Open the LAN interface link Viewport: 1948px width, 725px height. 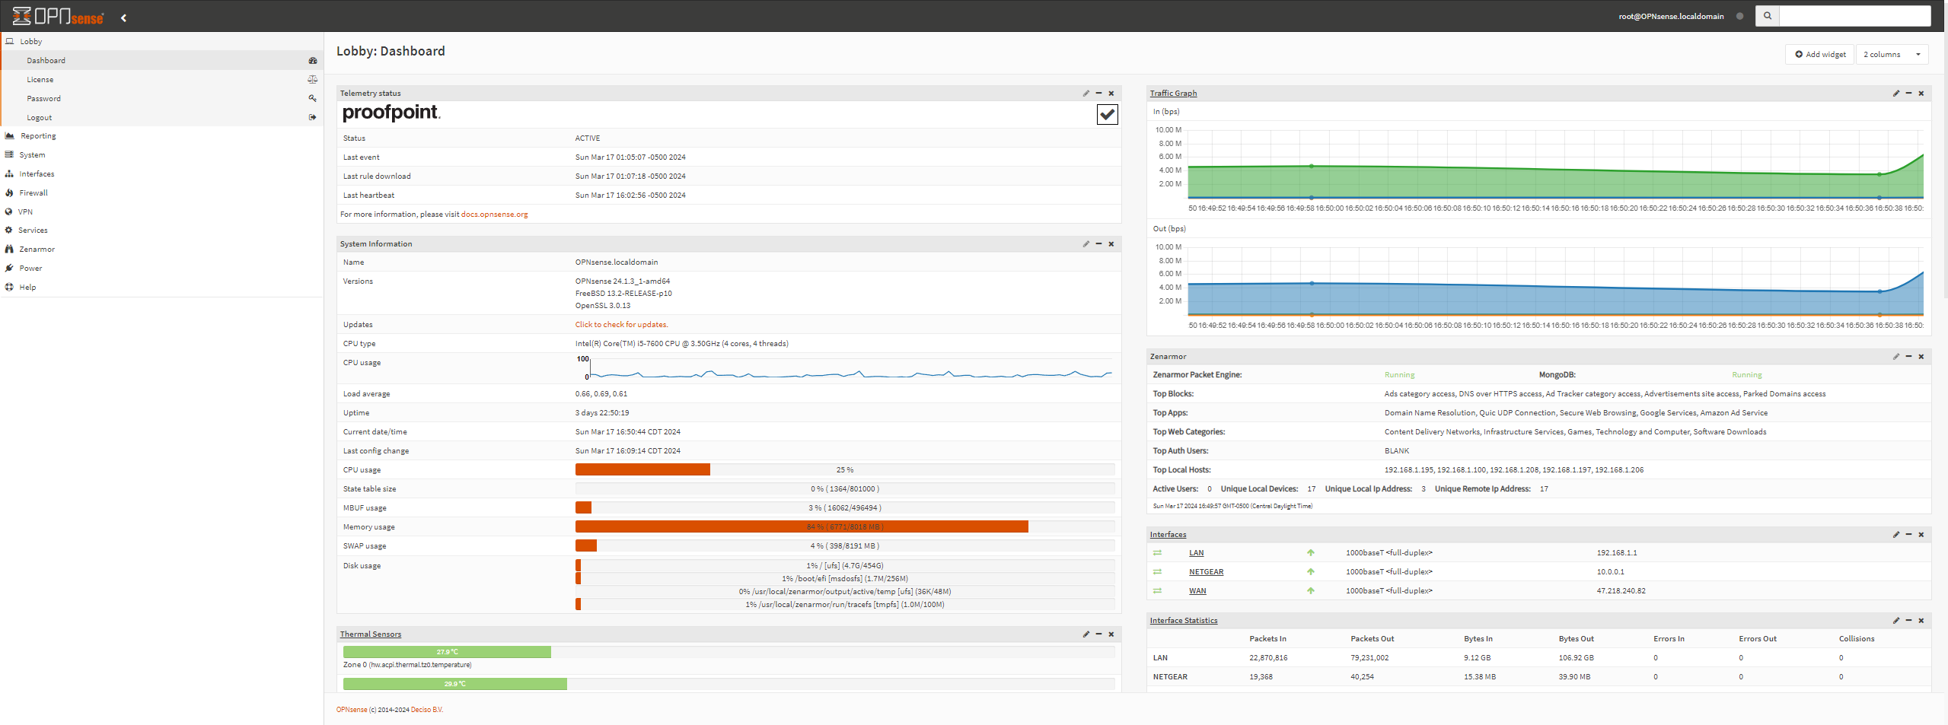(x=1196, y=553)
